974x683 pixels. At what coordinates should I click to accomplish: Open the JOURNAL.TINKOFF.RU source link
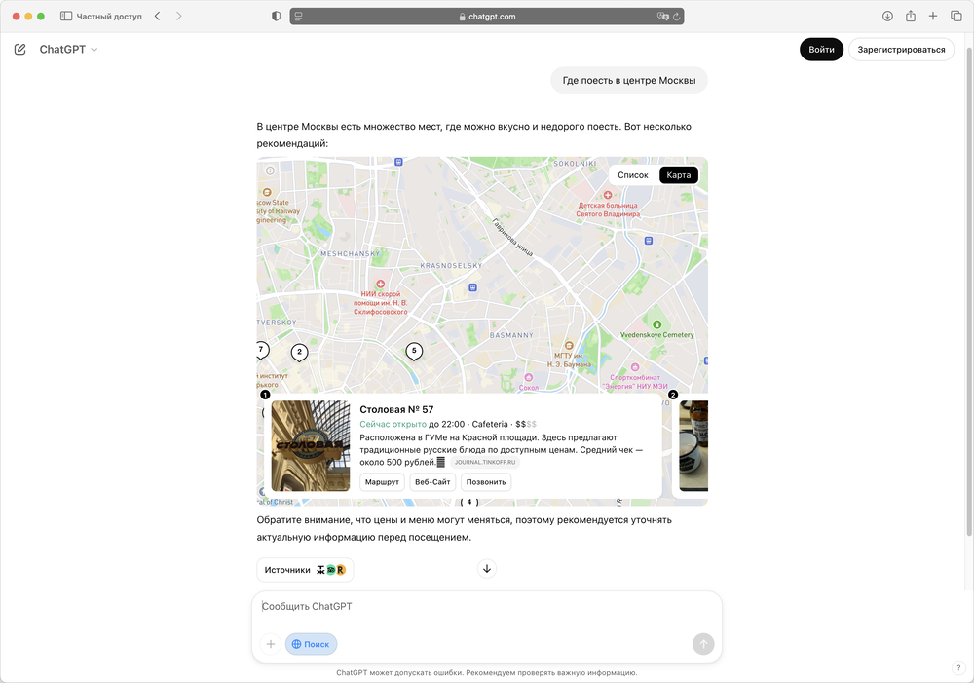pos(484,463)
